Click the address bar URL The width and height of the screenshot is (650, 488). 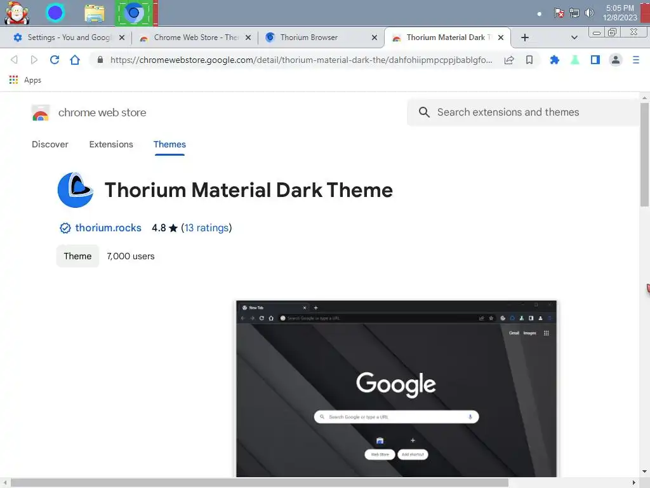pyautogui.click(x=302, y=60)
